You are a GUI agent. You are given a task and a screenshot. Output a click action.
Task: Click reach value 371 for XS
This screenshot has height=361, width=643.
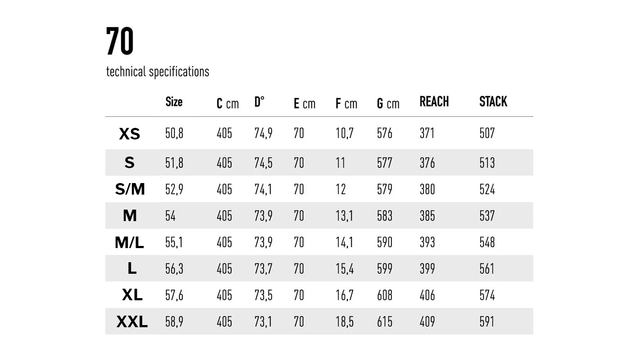[x=427, y=133]
